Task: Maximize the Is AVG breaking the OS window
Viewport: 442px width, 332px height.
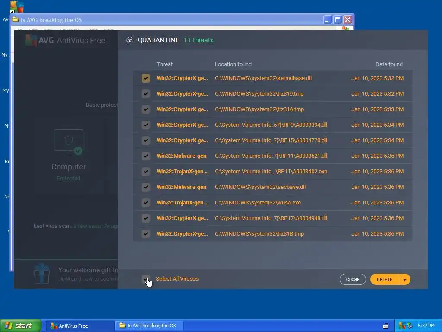Action: [x=338, y=20]
